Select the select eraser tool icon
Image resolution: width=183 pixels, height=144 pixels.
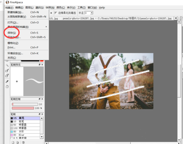coord(7,76)
